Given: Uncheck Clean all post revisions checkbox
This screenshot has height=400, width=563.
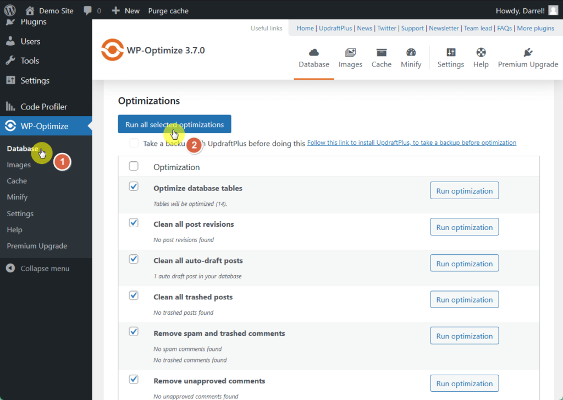Looking at the screenshot, I should point(134,223).
